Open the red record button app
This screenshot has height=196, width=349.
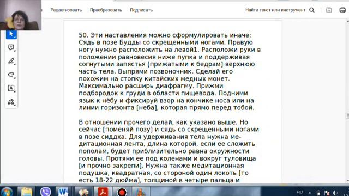122,192
